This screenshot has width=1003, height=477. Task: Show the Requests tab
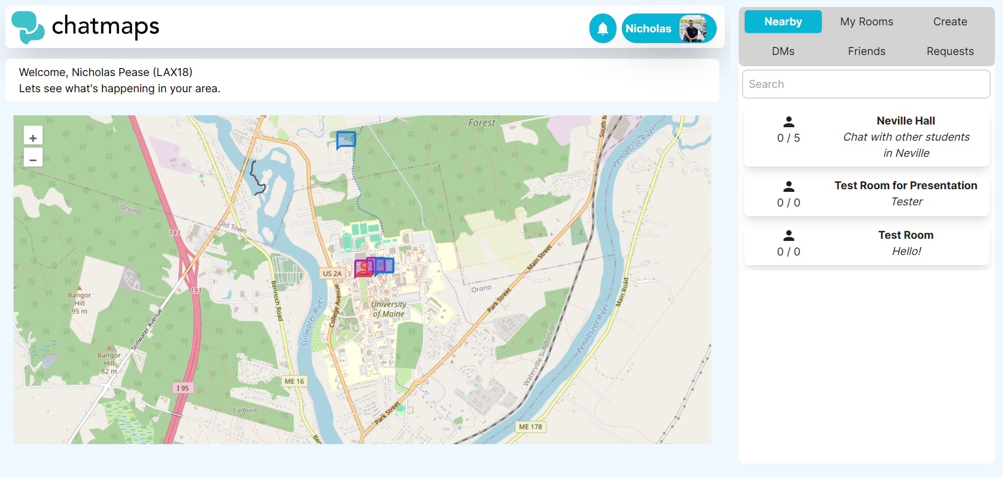[950, 51]
